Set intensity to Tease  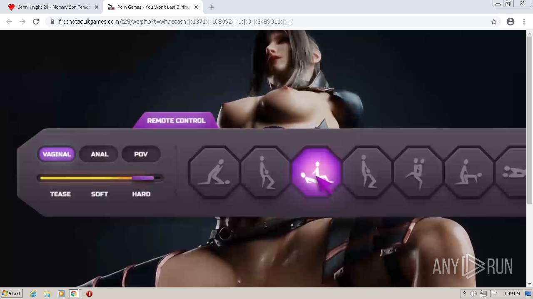60,194
